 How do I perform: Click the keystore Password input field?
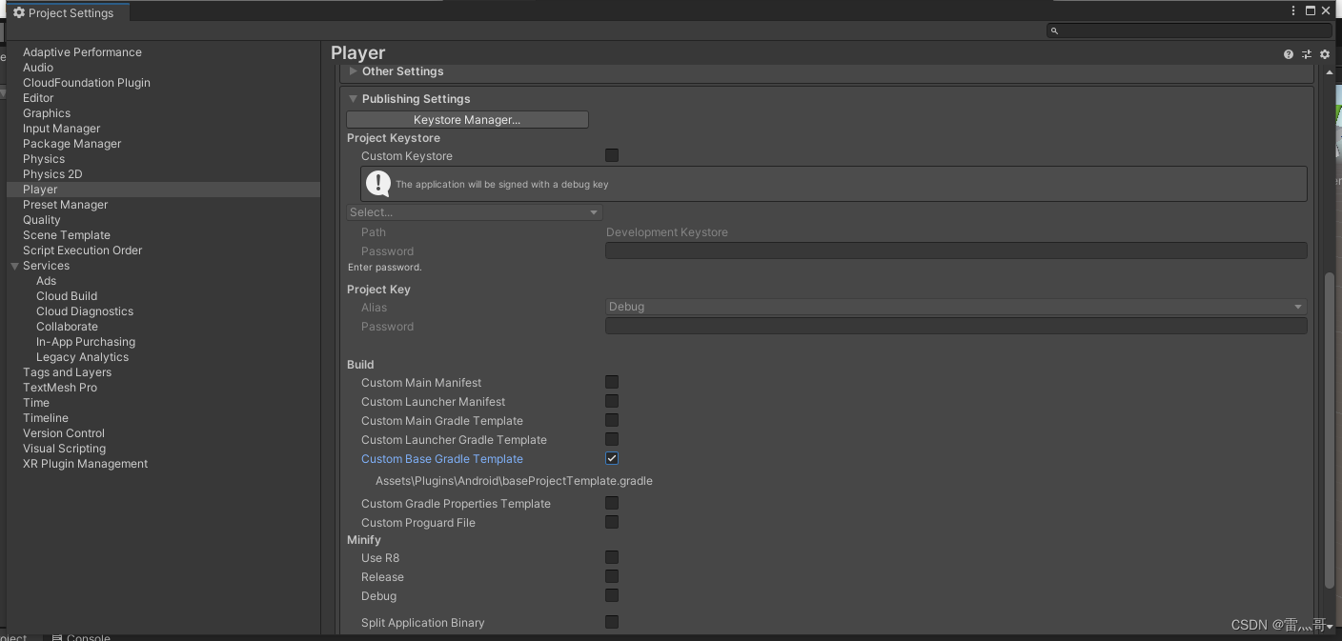[x=955, y=250]
